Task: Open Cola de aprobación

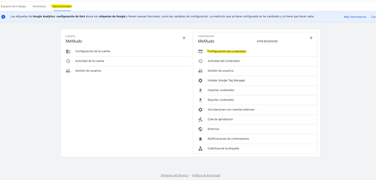Action: click(x=220, y=119)
